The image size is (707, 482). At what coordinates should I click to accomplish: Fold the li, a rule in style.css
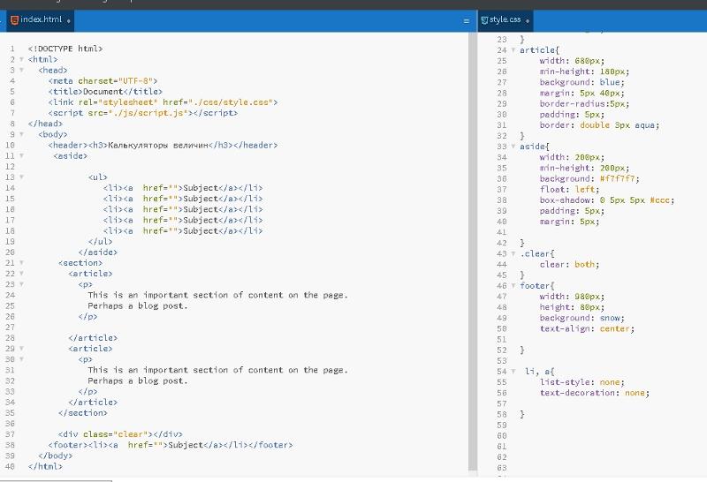pyautogui.click(x=513, y=371)
